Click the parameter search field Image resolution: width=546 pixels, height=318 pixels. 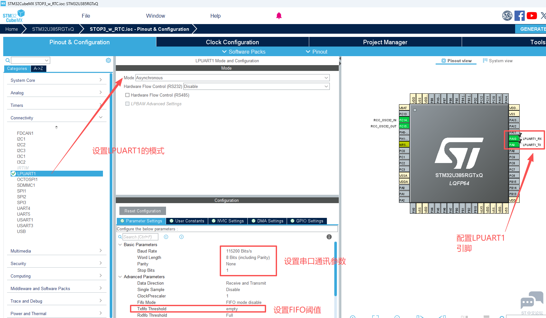pyautogui.click(x=140, y=237)
